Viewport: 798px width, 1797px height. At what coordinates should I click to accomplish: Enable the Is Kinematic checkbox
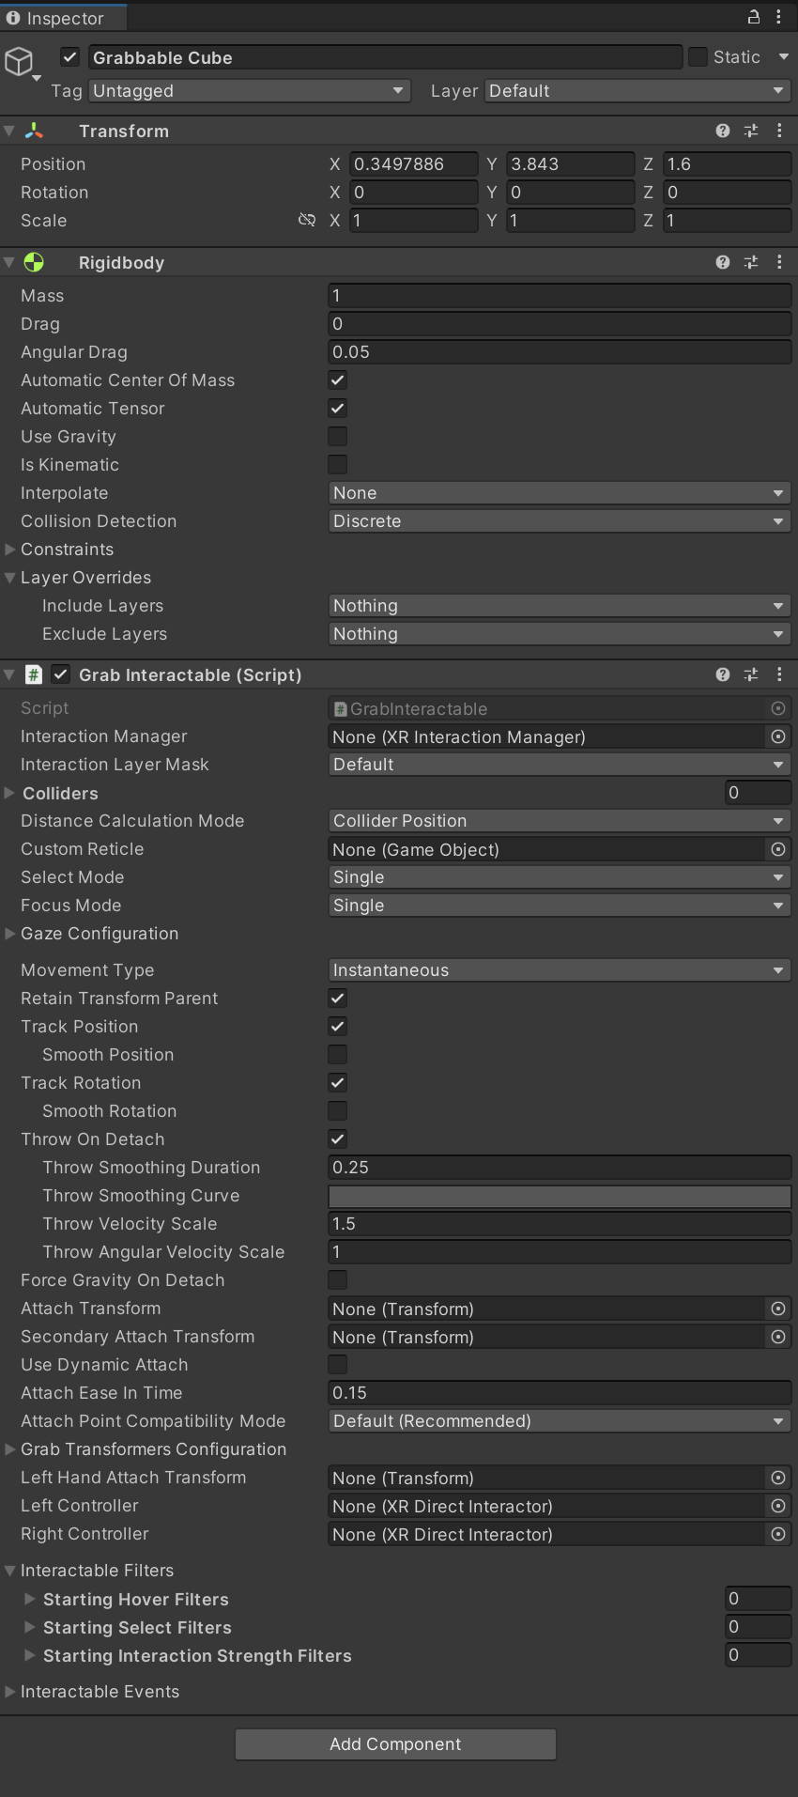tap(338, 464)
